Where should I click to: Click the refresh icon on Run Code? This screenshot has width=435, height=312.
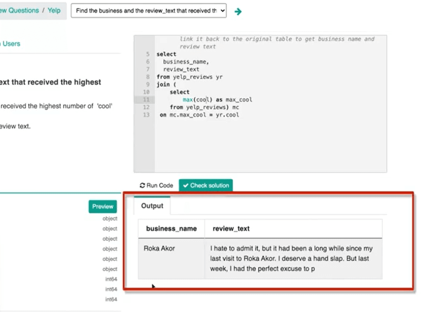pos(143,185)
